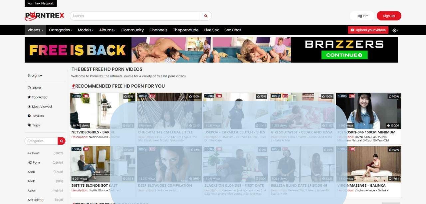Click the red Sign up button
This screenshot has height=204, width=426.
(389, 16)
